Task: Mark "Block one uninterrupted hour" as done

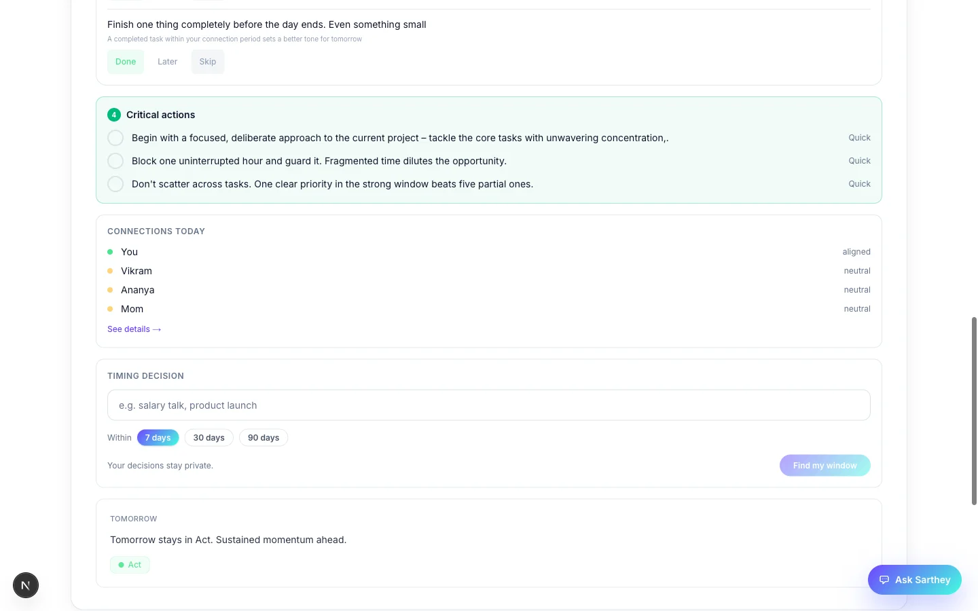Action: coord(115,161)
